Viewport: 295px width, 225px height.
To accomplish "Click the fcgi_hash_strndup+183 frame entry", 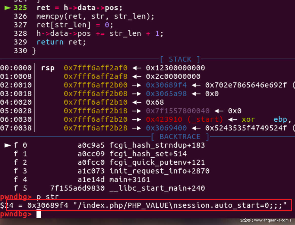I will point(157,145).
